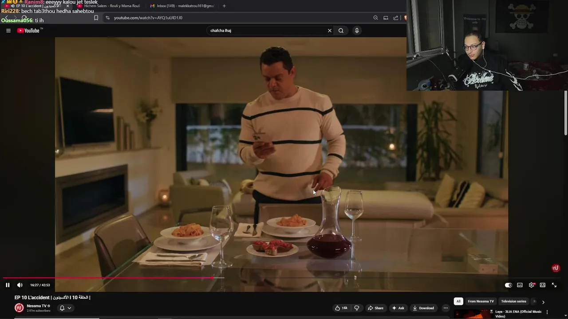This screenshot has height=319, width=568.
Task: Open the browser share icon
Action: pos(395,18)
